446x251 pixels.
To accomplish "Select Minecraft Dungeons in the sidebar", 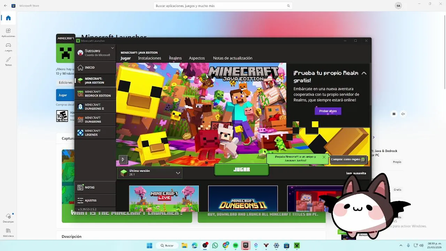I will click(x=95, y=120).
